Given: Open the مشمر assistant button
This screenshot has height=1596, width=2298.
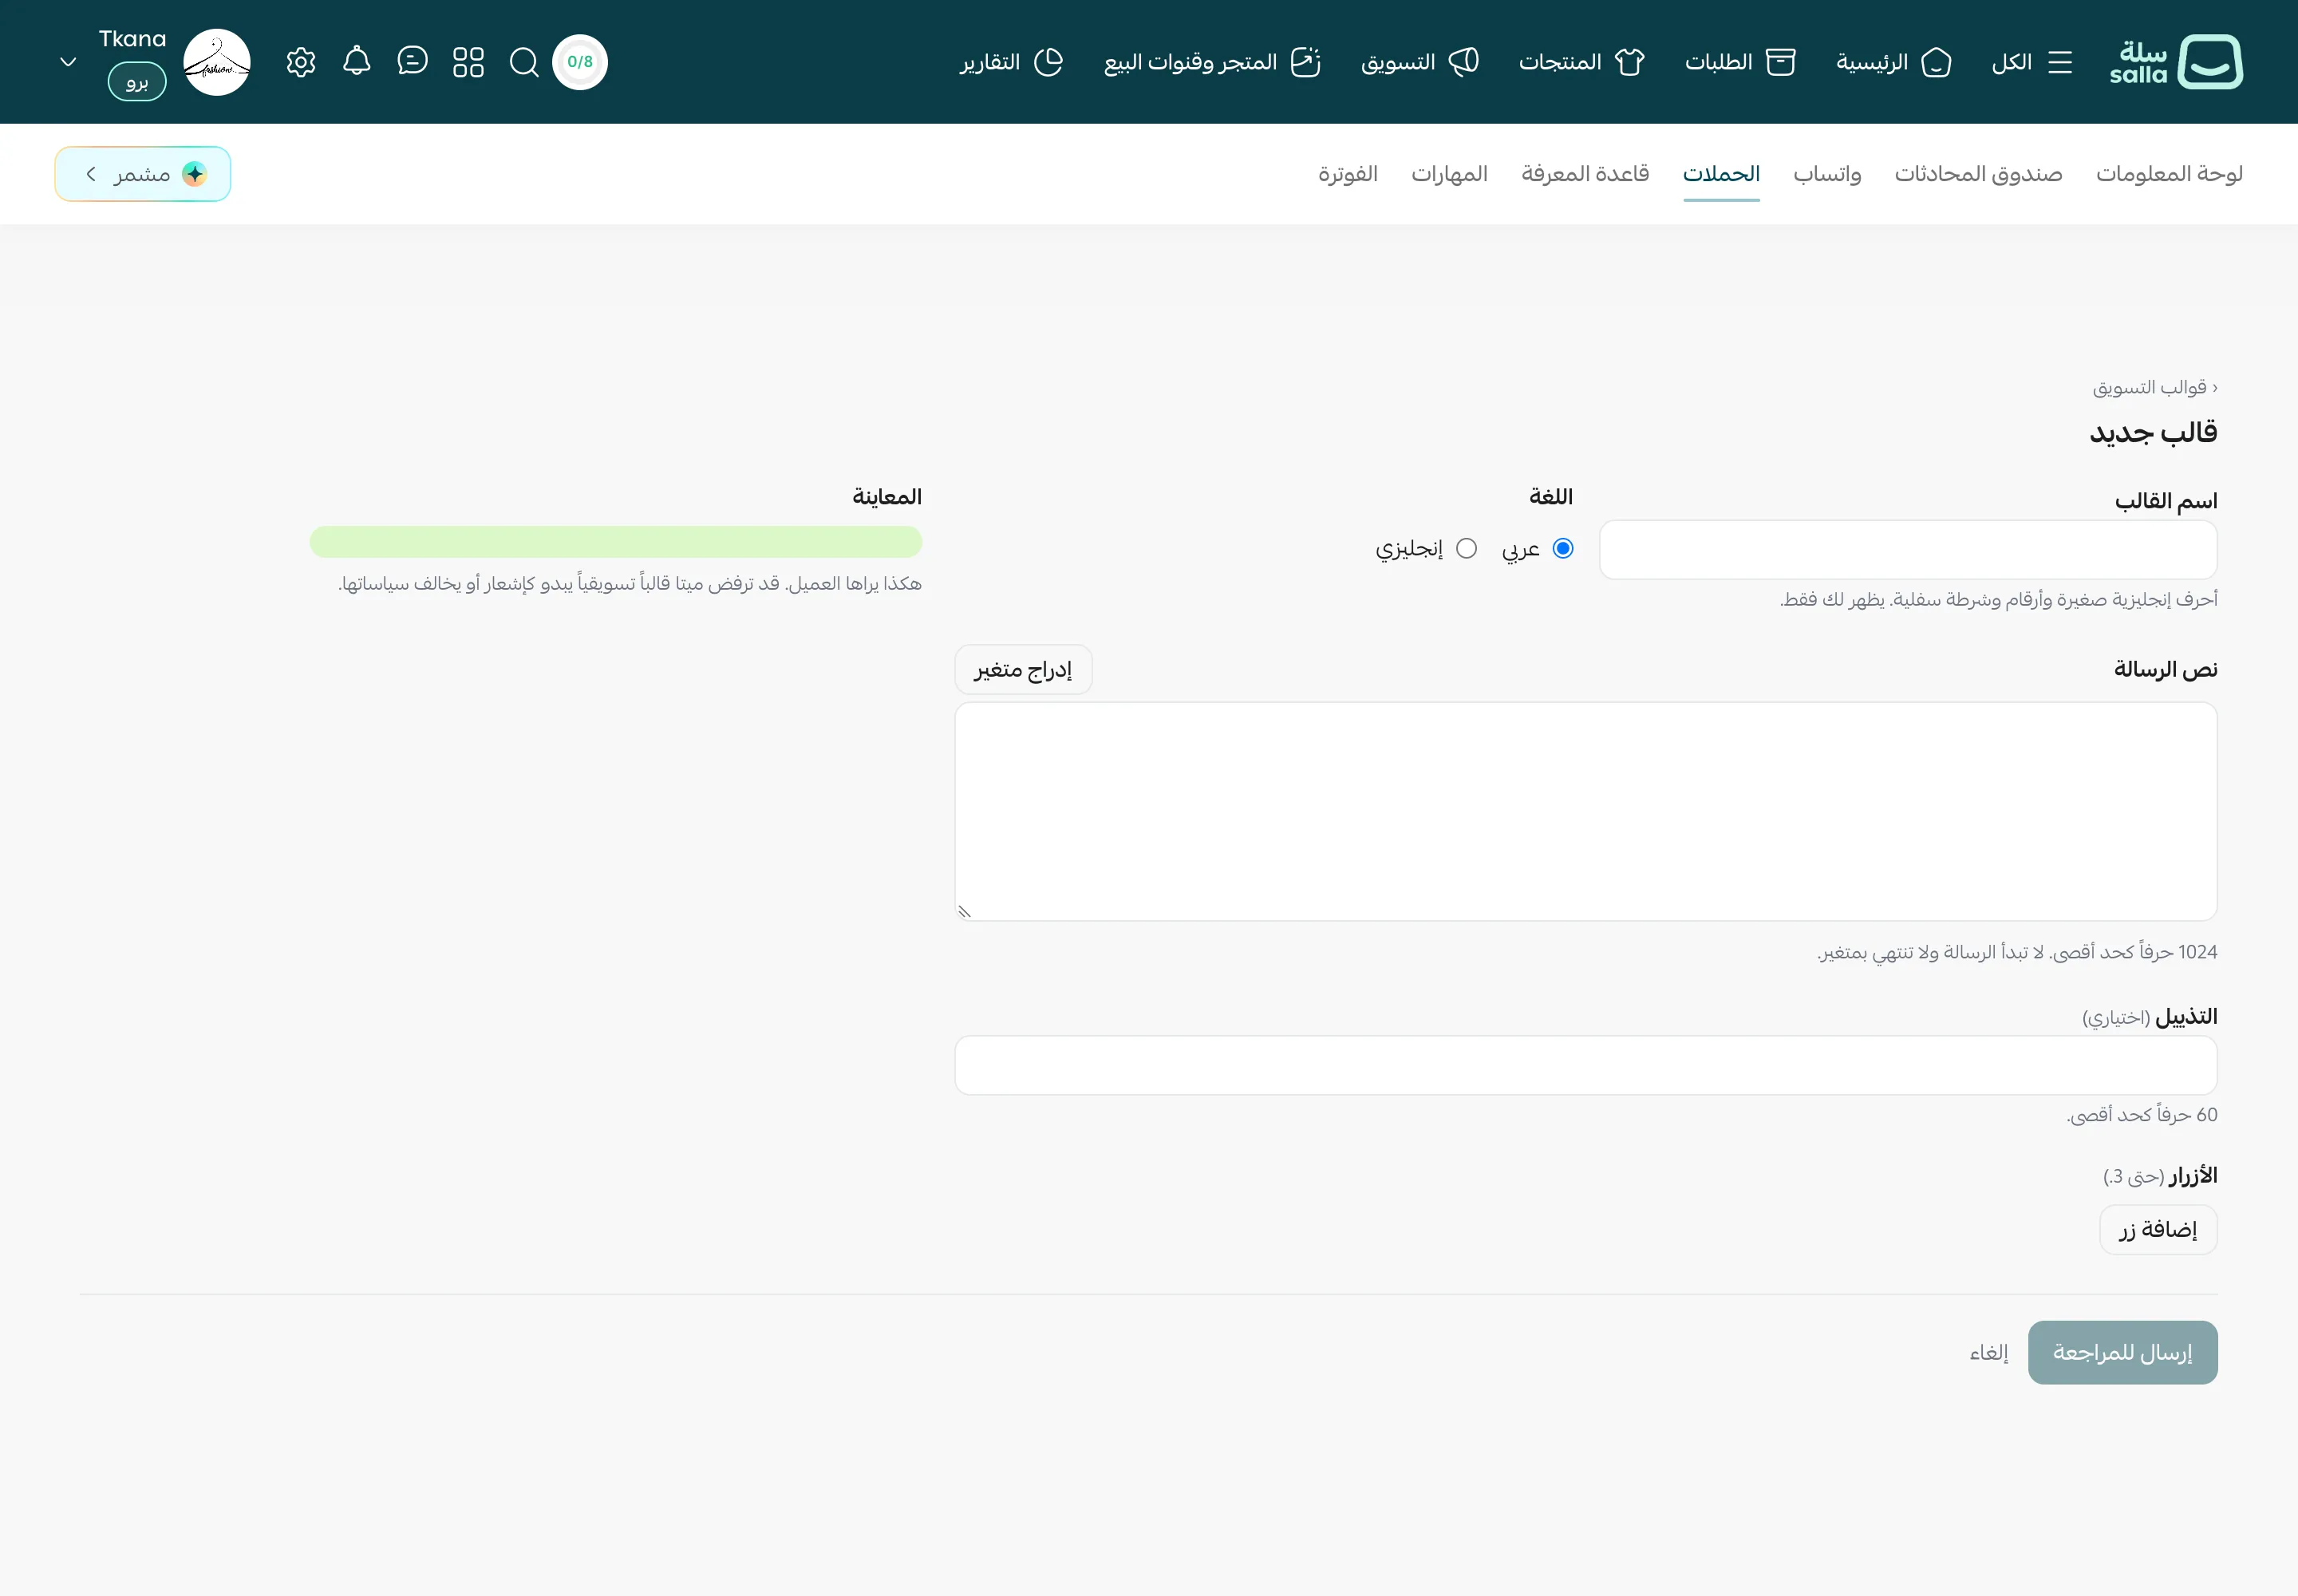Looking at the screenshot, I should coord(143,174).
